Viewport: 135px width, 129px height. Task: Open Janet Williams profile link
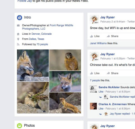click(x=98, y=43)
